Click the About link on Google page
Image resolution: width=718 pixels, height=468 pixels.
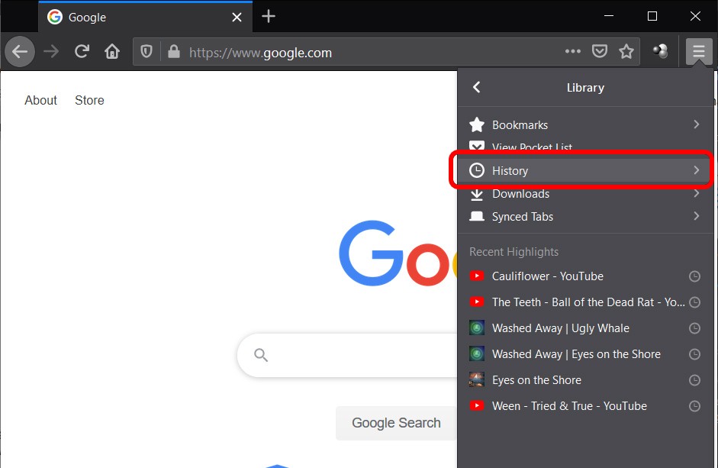(40, 100)
